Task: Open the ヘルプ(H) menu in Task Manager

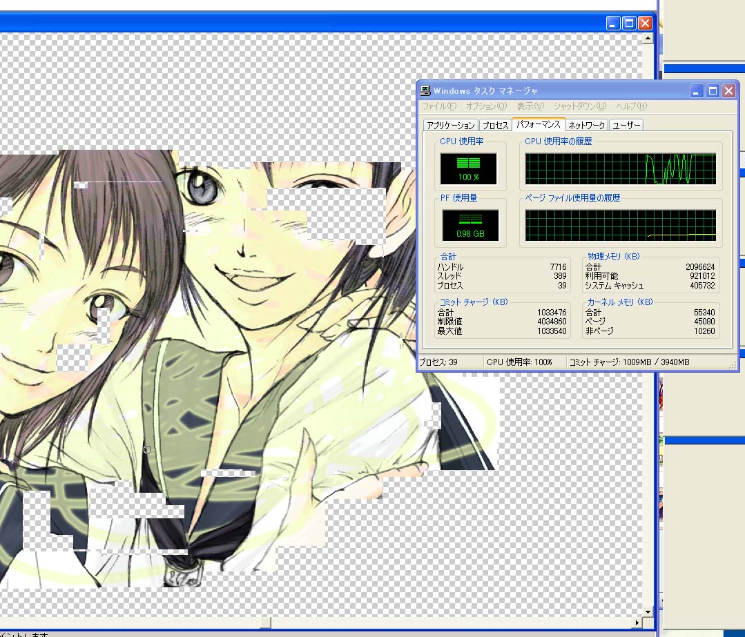Action: coord(632,106)
